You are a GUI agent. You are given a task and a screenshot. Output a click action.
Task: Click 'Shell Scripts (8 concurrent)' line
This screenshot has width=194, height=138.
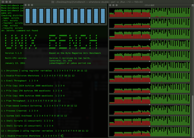[27, 126]
